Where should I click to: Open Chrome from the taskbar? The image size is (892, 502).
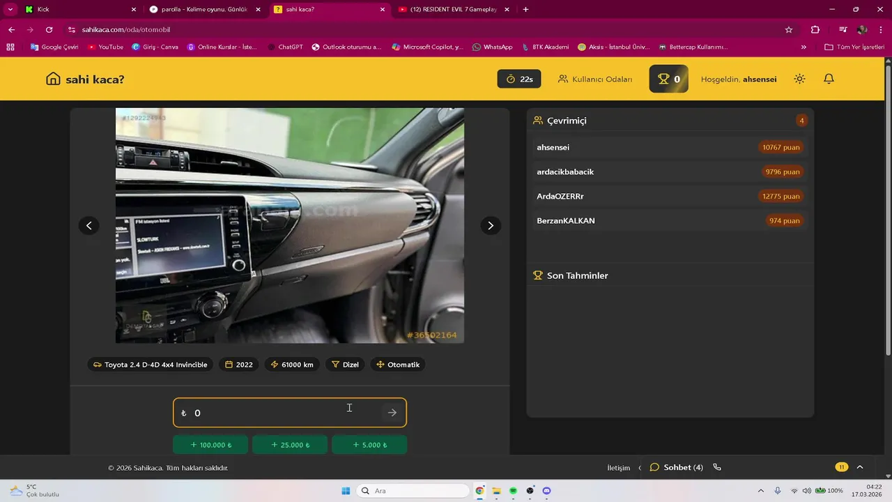click(x=479, y=491)
